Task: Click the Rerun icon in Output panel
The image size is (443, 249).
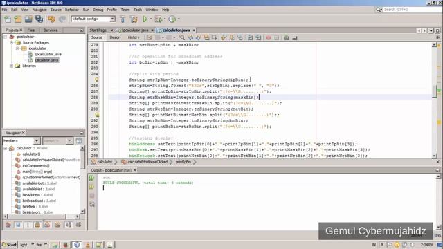Action: 92,178
